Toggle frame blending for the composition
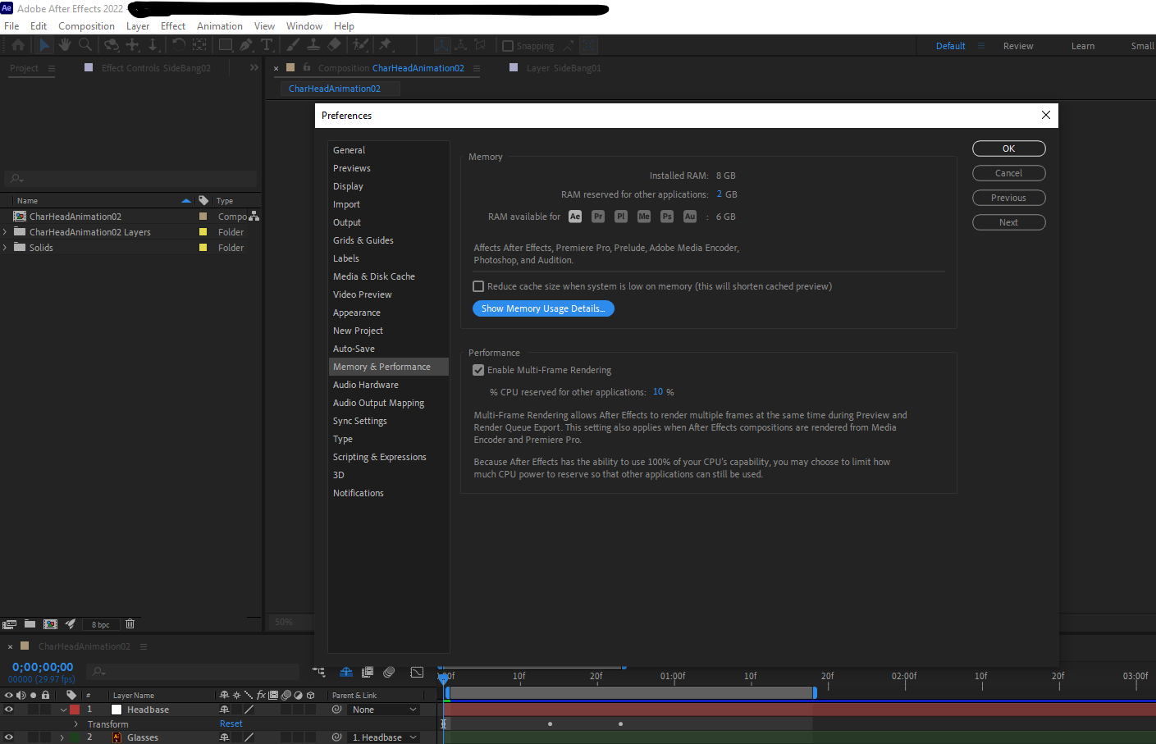This screenshot has width=1156, height=744. [368, 672]
